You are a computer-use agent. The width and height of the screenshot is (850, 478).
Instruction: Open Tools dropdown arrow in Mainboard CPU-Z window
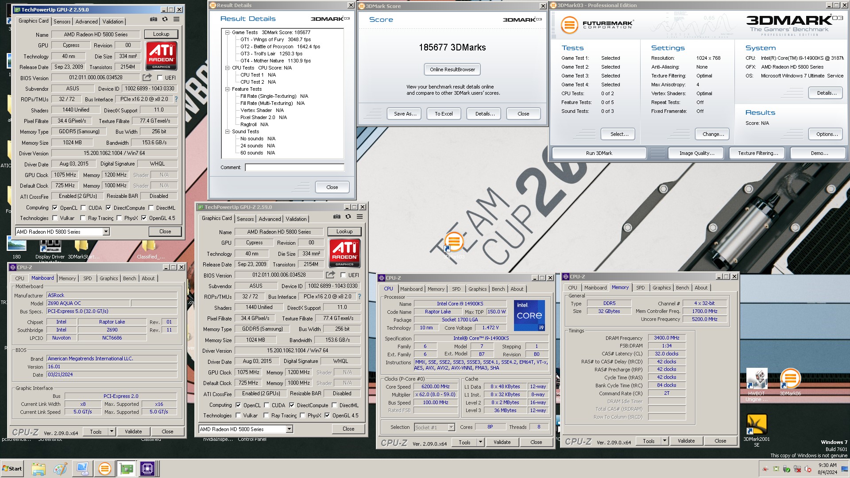(112, 432)
